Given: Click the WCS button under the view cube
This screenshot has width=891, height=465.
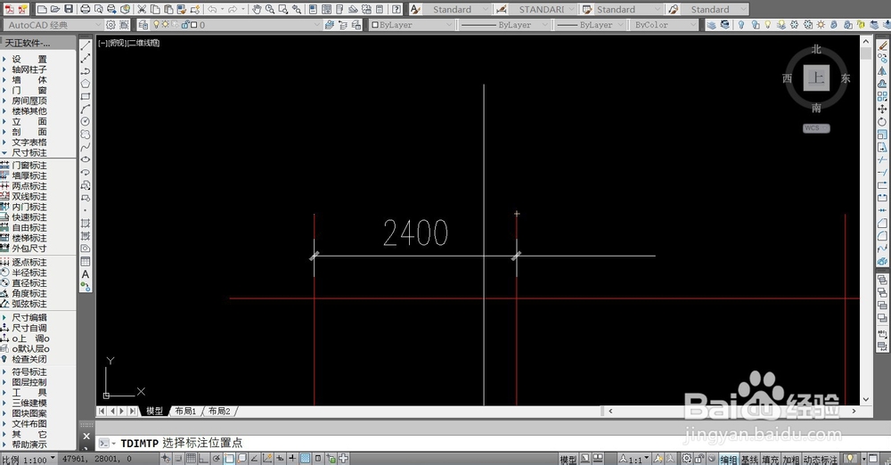Looking at the screenshot, I should click(816, 128).
